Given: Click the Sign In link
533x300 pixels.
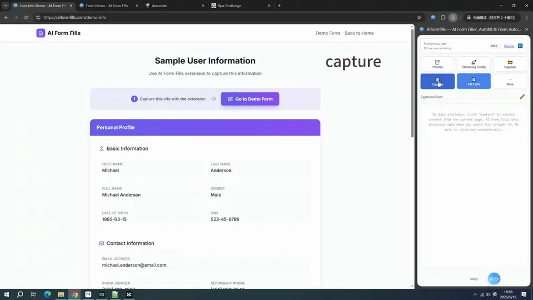Looking at the screenshot, I should 509,46.
